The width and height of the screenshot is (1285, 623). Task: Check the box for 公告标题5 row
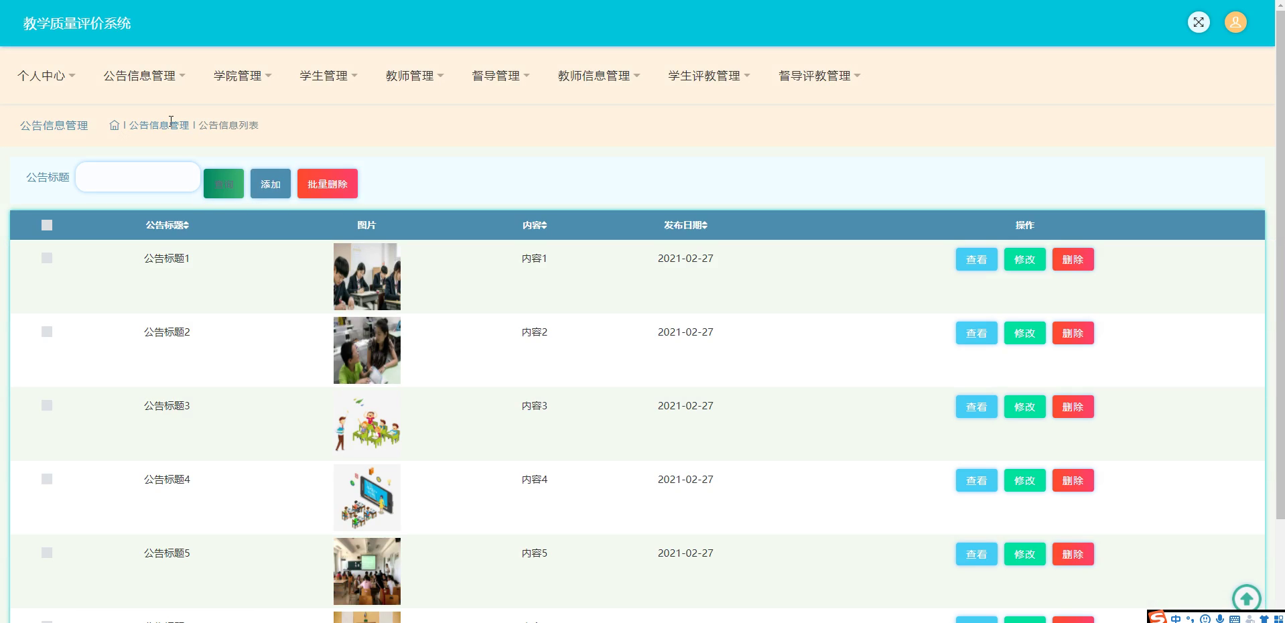coord(47,553)
